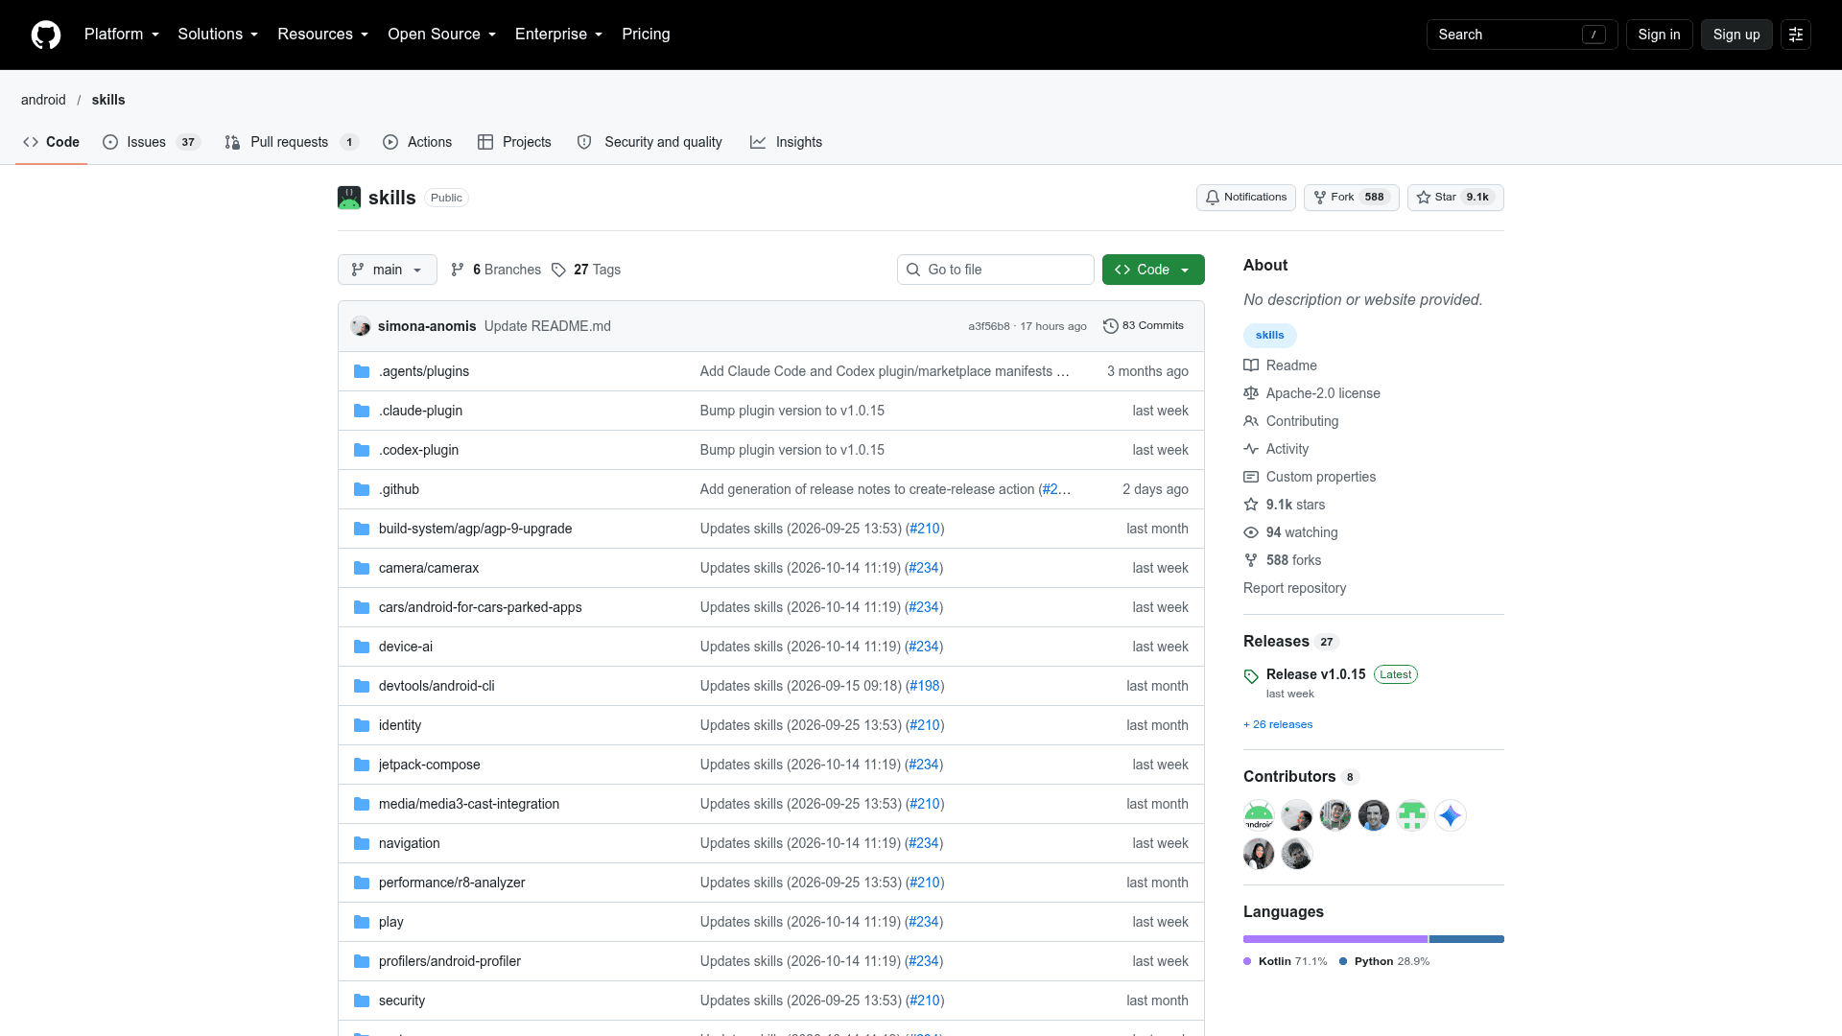Open Release v1.0.15 link

point(1315,674)
